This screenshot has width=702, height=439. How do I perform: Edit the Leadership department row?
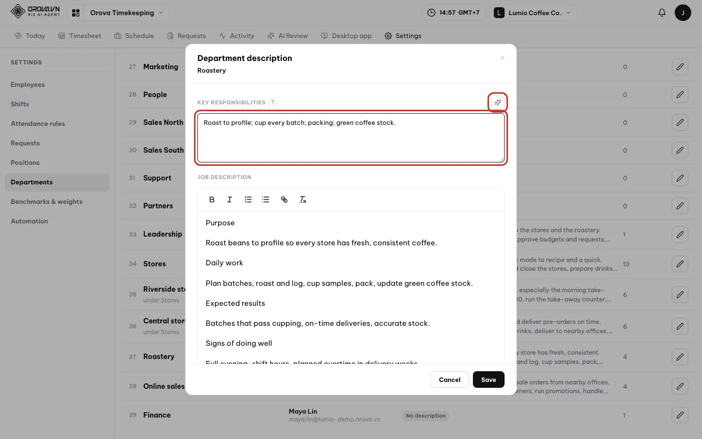[680, 235]
